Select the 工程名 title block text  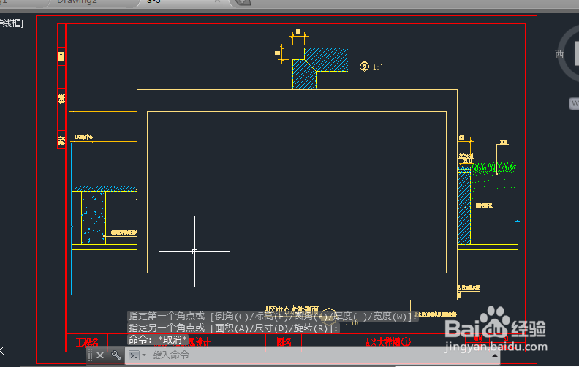click(87, 342)
